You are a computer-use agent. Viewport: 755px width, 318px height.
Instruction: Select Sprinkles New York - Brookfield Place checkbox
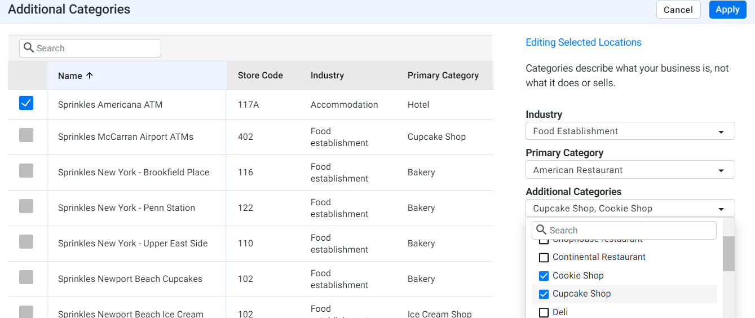pyautogui.click(x=26, y=170)
